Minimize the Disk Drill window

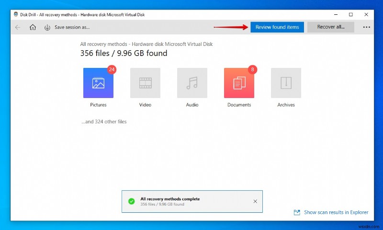[x=334, y=14]
